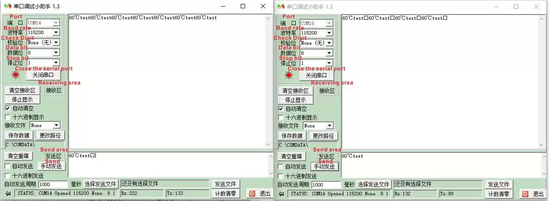Image resolution: width=549 pixels, height=201 pixels.
Task: Click the red serial status LED in COM16 window
Action: pyautogui.click(x=289, y=75)
